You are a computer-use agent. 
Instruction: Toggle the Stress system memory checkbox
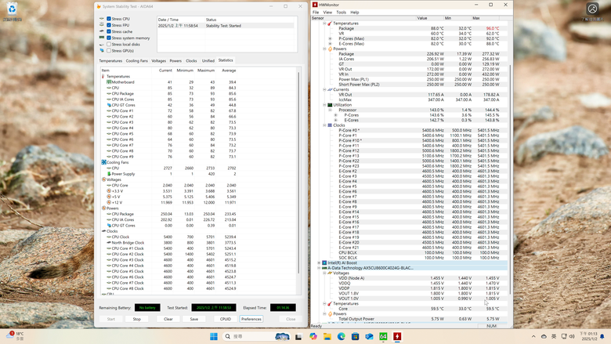[x=109, y=38]
